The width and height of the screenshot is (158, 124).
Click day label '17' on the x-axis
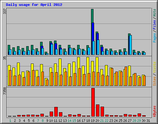(x=83, y=121)
